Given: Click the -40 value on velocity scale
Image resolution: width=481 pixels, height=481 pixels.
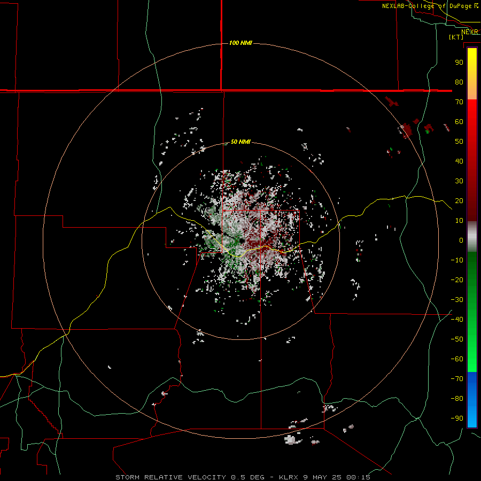Looking at the screenshot, I should [457, 320].
